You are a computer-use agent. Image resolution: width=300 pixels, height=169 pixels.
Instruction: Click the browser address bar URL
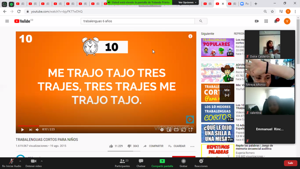[x=57, y=11]
